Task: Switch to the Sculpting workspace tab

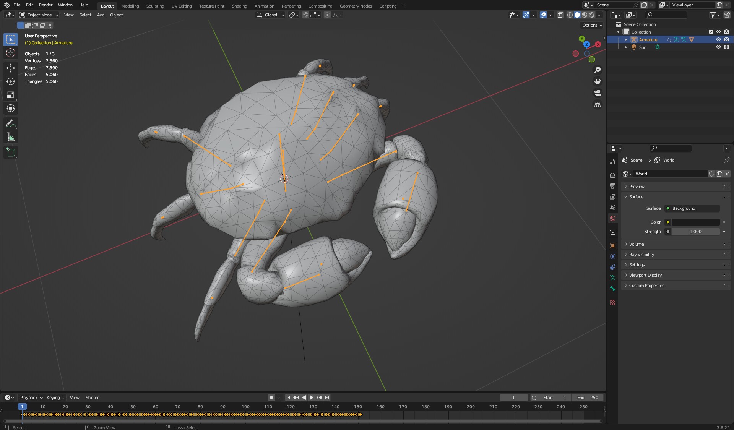Action: click(155, 6)
